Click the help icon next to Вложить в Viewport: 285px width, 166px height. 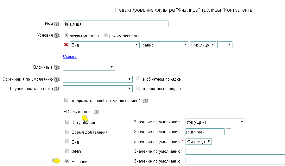click(x=56, y=67)
